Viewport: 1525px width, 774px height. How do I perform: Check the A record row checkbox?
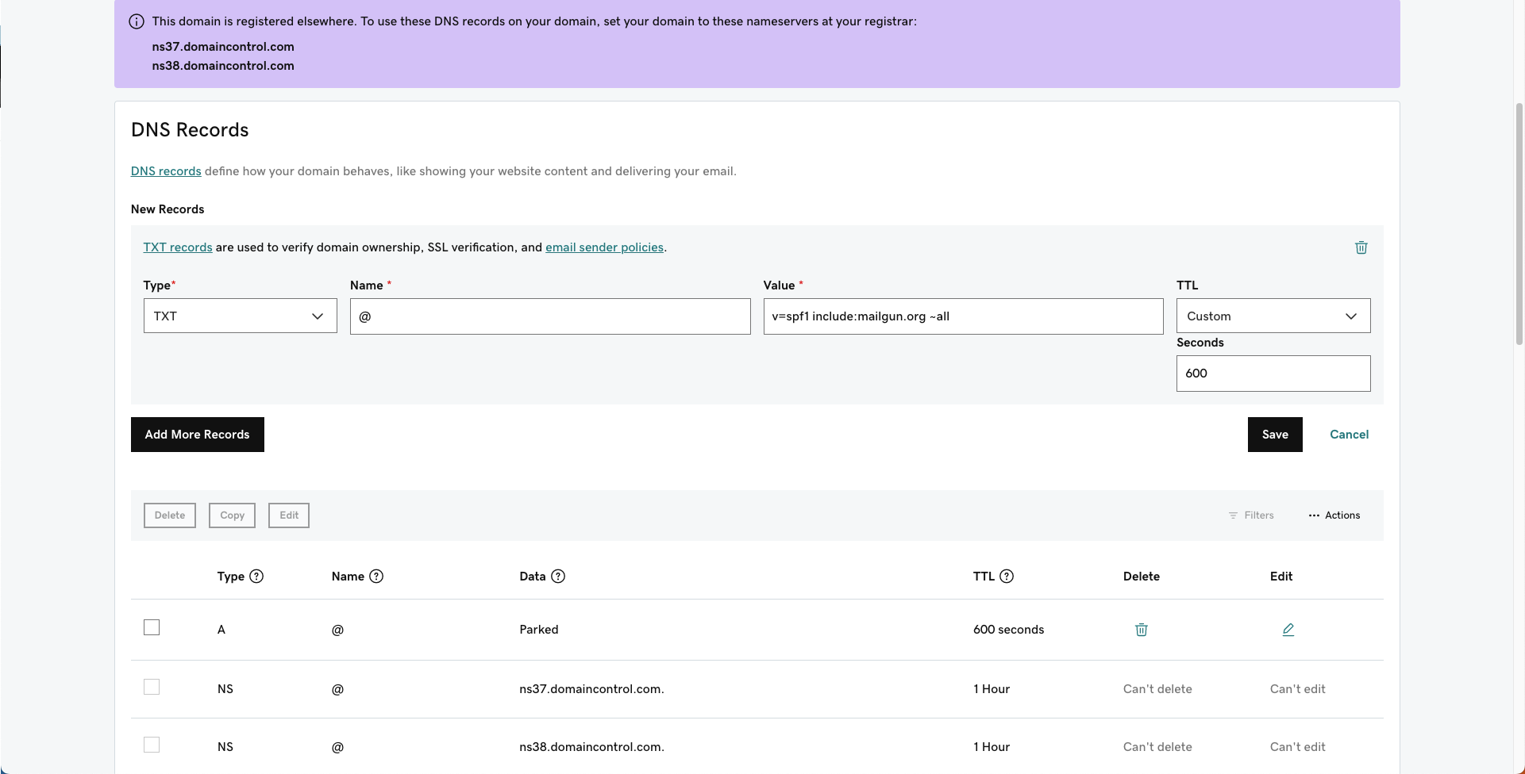152,627
